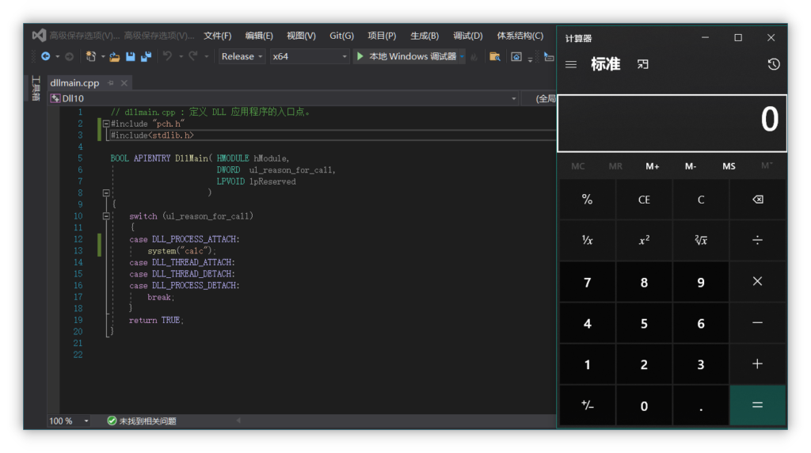
Task: Click the calculator M+ memory button
Action: click(x=653, y=166)
